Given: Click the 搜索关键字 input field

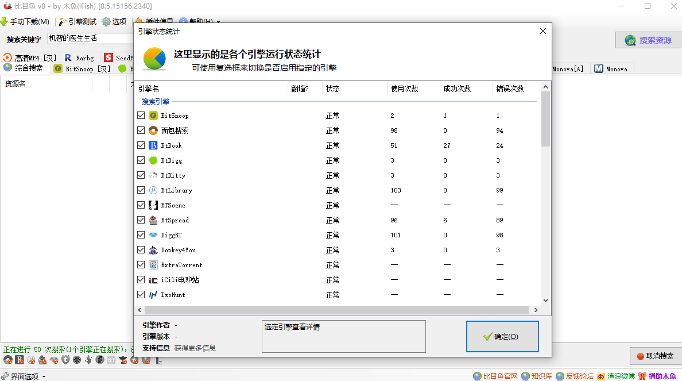Looking at the screenshot, I should tap(91, 39).
